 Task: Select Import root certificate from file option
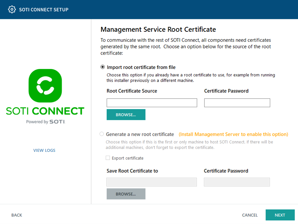tap(103, 67)
